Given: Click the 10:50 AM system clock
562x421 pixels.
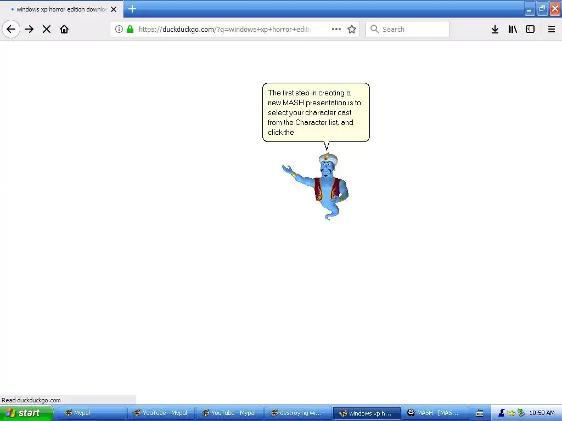Looking at the screenshot, I should pos(542,413).
